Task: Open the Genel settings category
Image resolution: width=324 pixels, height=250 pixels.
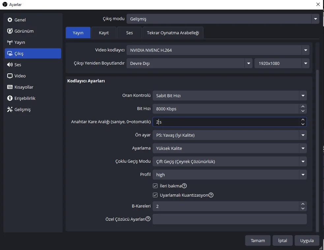Action: tap(33, 20)
